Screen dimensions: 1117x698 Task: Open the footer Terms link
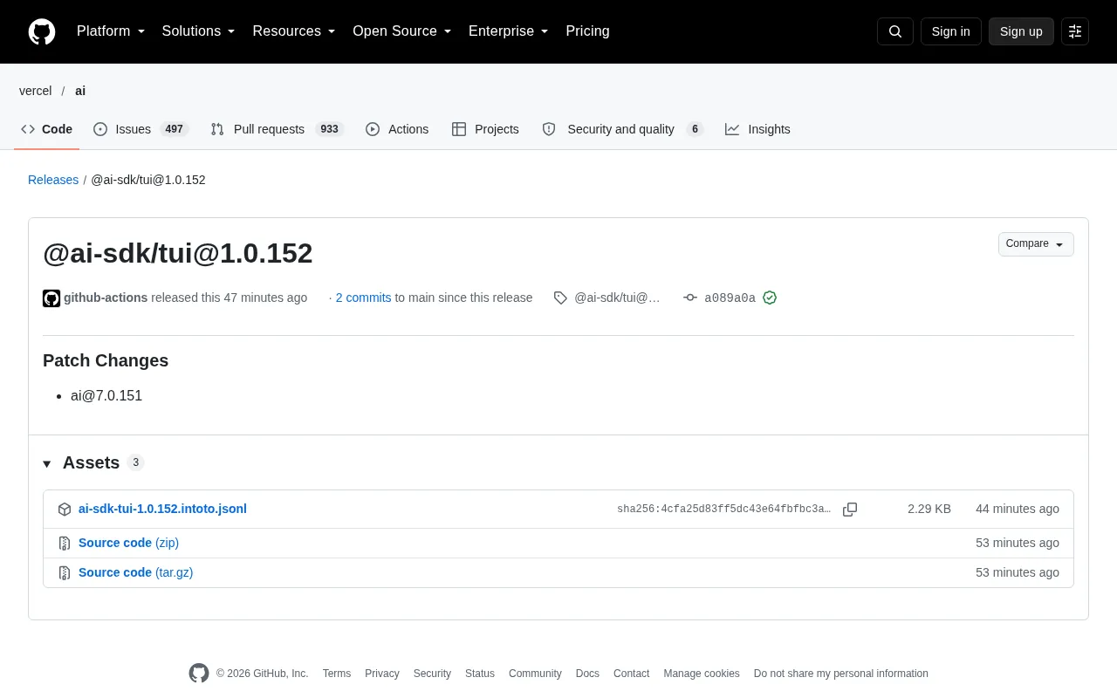(x=337, y=674)
